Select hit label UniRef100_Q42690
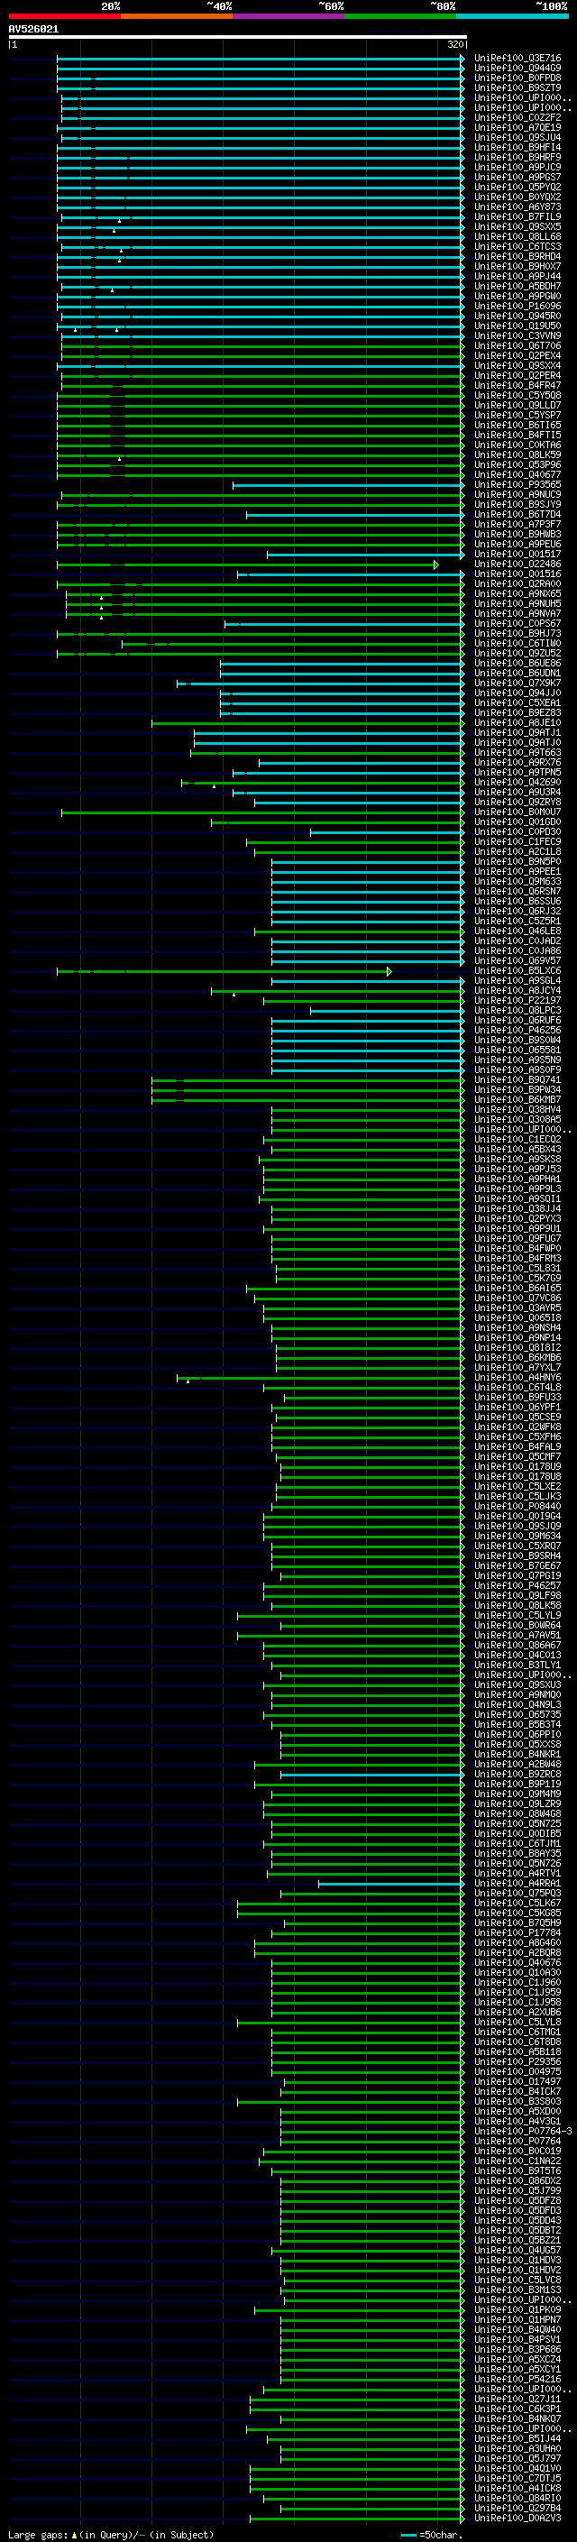Screen dimensions: 577x2542 tap(517, 783)
